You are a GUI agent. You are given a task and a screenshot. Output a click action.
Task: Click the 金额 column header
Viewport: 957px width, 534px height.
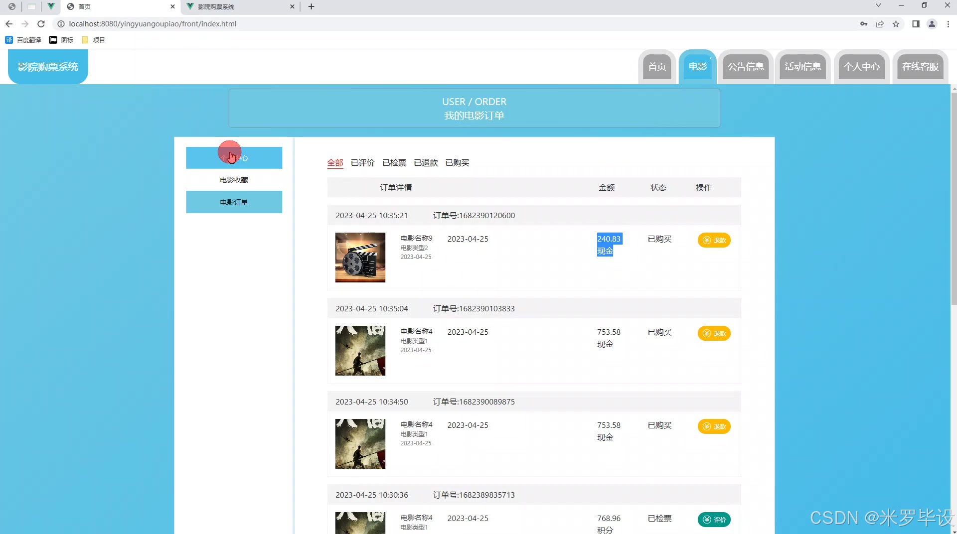pyautogui.click(x=607, y=188)
